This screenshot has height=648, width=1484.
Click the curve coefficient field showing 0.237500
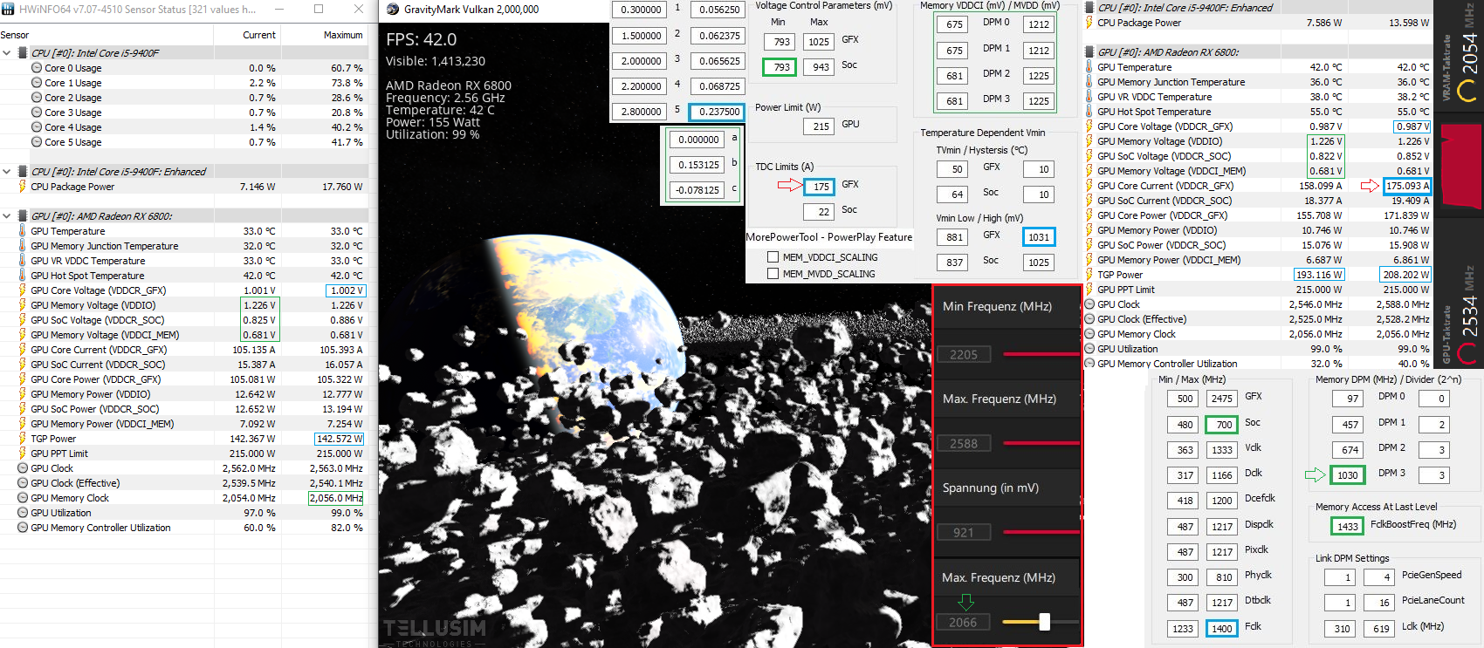click(x=717, y=112)
